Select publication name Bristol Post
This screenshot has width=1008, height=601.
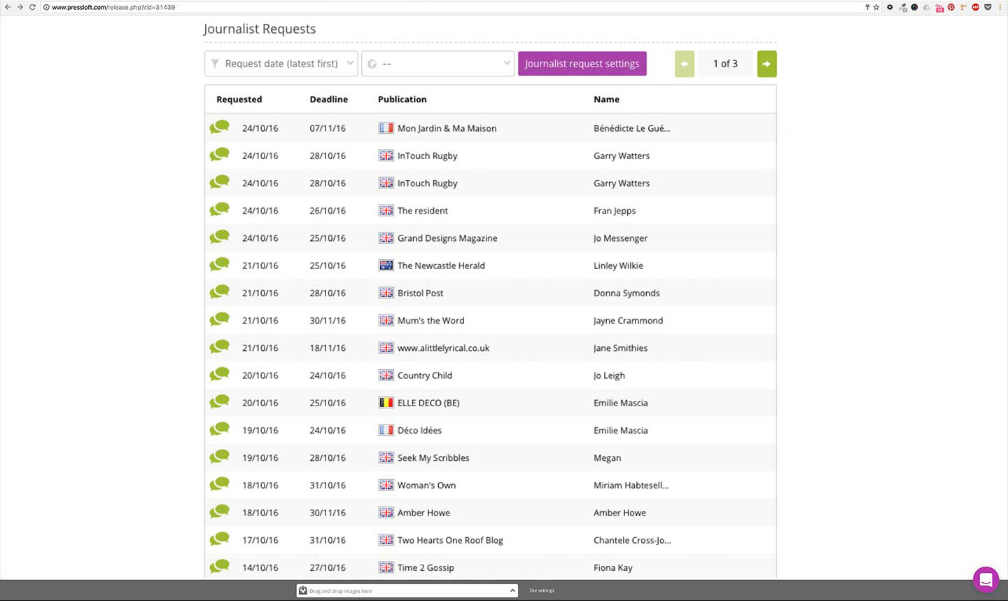[x=420, y=293]
